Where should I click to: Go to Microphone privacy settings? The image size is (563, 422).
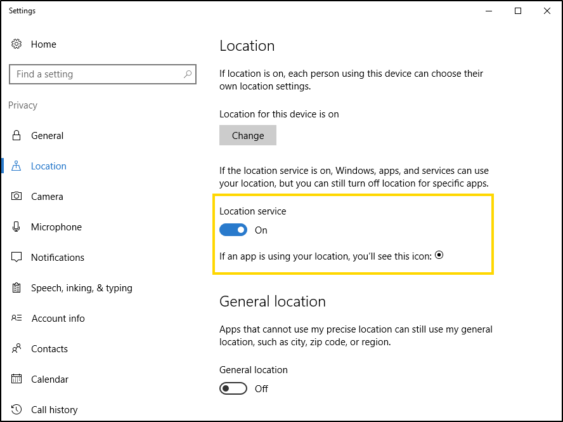click(56, 227)
